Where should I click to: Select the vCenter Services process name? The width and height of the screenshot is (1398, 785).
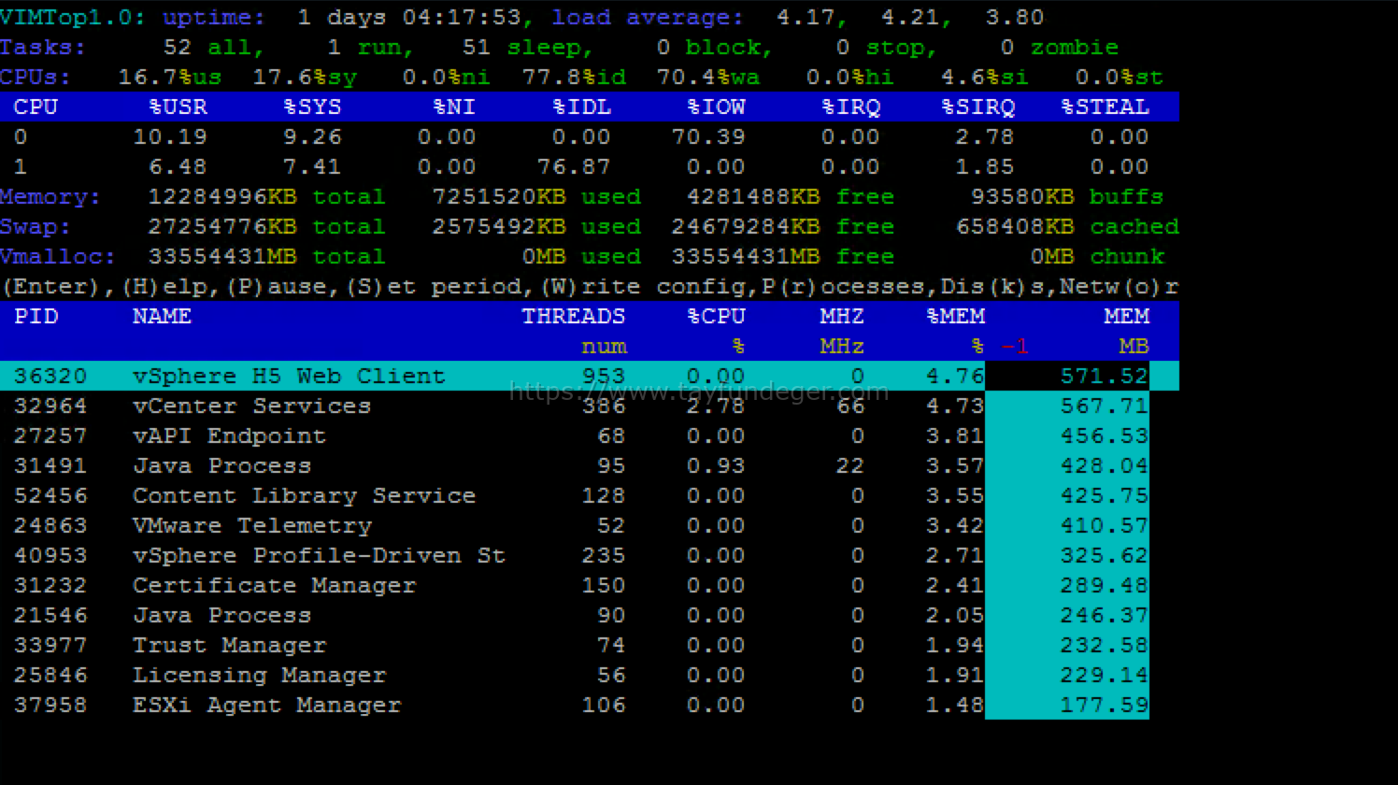click(x=251, y=407)
